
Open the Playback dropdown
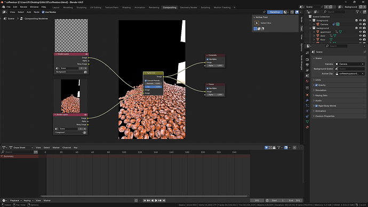coord(15,201)
